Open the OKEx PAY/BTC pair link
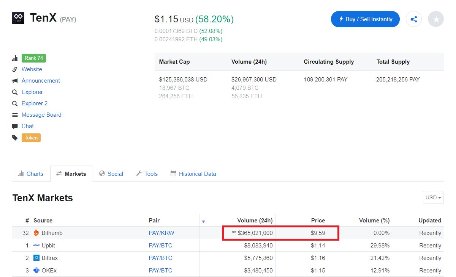 [x=160, y=271]
